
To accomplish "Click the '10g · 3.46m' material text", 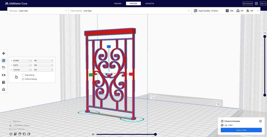I will coord(229,125).
